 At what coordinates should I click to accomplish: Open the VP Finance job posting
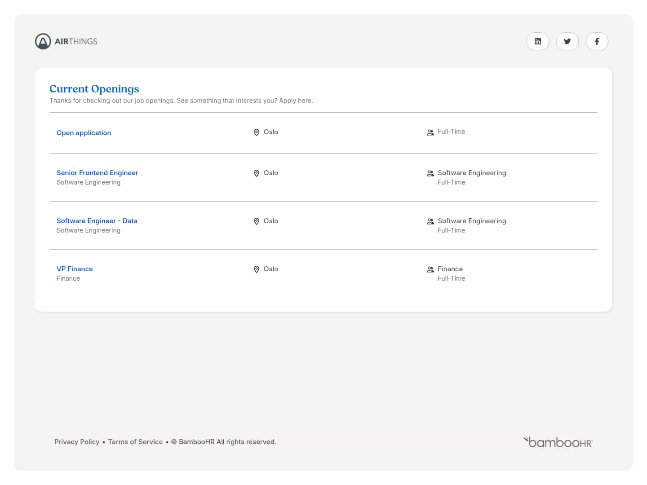pos(75,269)
